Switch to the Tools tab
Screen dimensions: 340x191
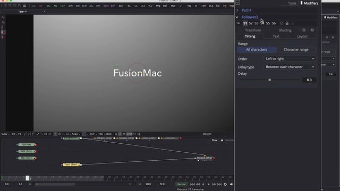[x=292, y=3]
